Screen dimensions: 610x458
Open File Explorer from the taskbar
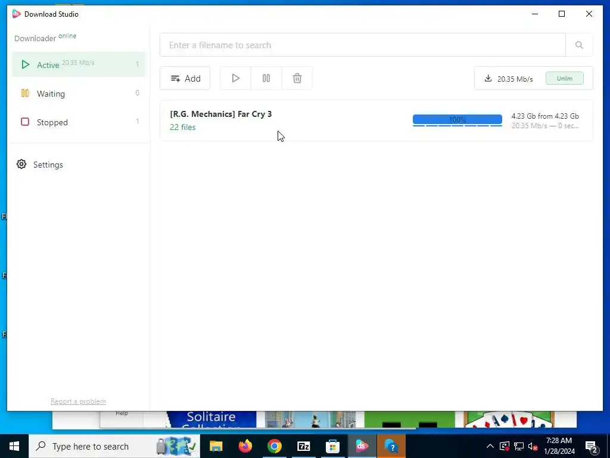point(216,446)
